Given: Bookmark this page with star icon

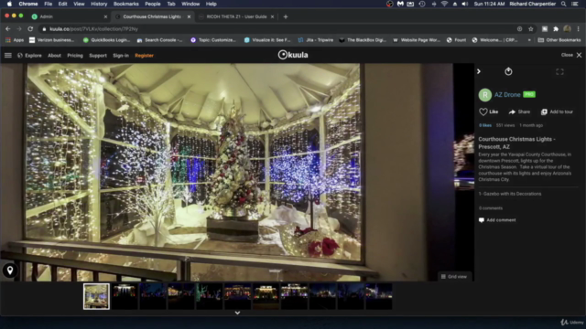Looking at the screenshot, I should click(531, 28).
